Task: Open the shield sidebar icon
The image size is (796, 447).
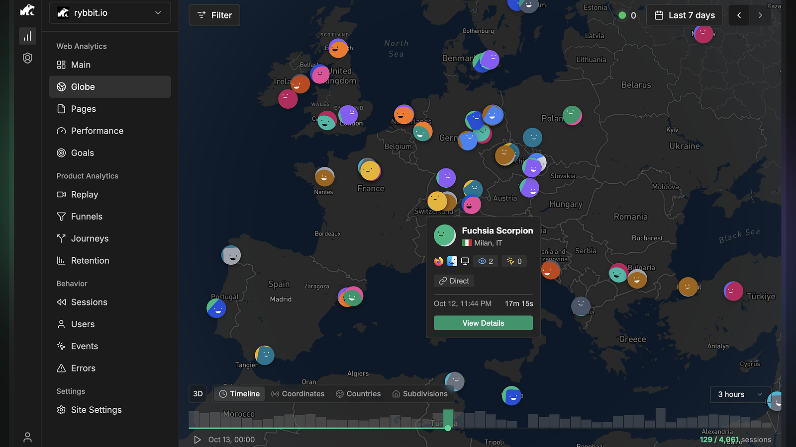Action: click(27, 58)
